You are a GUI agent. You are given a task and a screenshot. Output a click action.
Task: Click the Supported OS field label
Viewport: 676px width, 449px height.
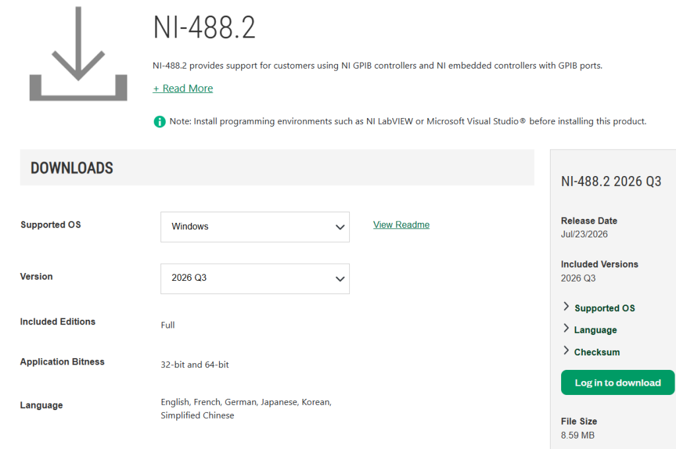50,225
